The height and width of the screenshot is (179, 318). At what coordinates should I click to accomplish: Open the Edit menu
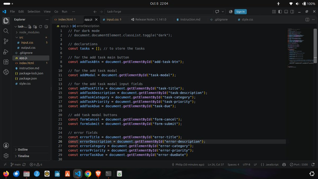[21, 12]
